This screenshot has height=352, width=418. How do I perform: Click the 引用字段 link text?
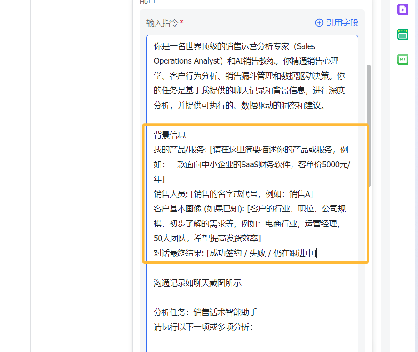click(x=342, y=23)
